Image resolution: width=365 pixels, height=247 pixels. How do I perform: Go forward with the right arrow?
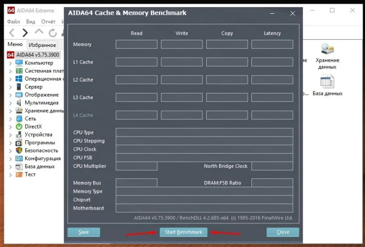click(25, 33)
